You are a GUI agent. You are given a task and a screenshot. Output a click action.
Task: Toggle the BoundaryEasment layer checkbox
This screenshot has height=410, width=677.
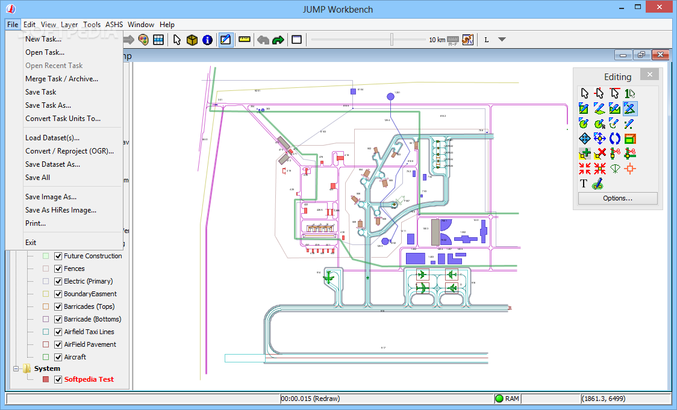[58, 294]
